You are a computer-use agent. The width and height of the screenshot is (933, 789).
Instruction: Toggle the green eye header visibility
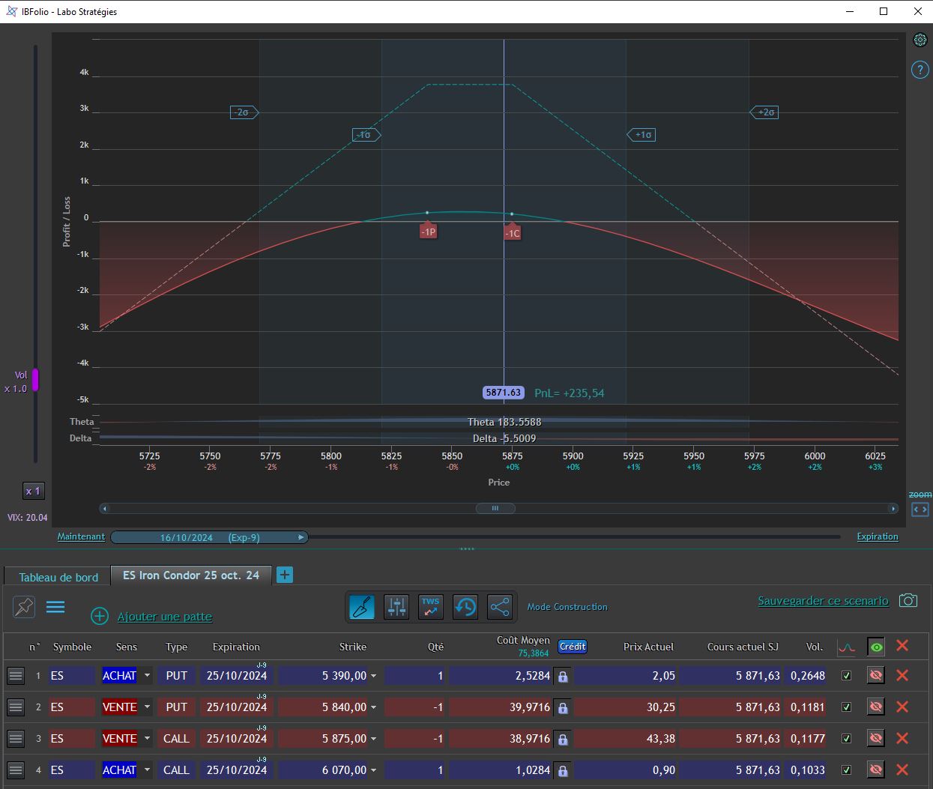point(875,647)
